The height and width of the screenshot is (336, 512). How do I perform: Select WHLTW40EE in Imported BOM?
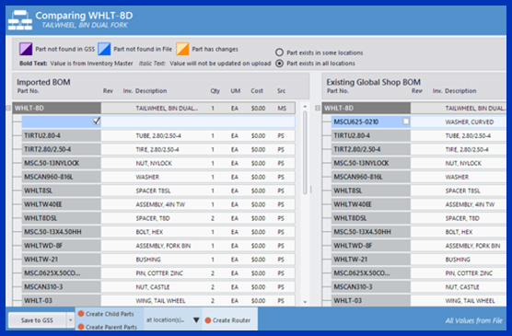click(61, 204)
